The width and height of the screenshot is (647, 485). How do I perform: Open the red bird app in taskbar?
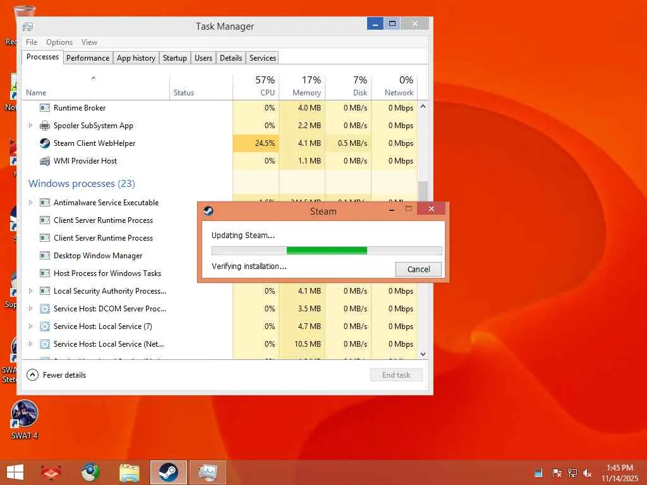tap(51, 472)
